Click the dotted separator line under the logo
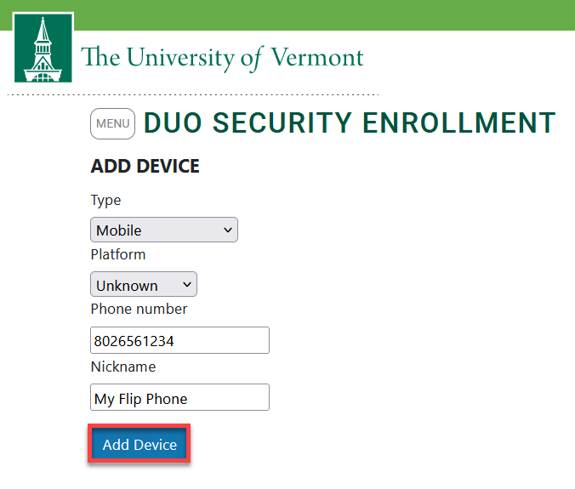 click(193, 94)
